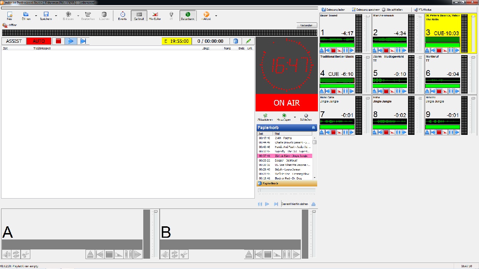Image resolution: width=479 pixels, height=269 pixels.
Task: Click the Hinzufügen add icon
Action: pyautogui.click(x=283, y=116)
